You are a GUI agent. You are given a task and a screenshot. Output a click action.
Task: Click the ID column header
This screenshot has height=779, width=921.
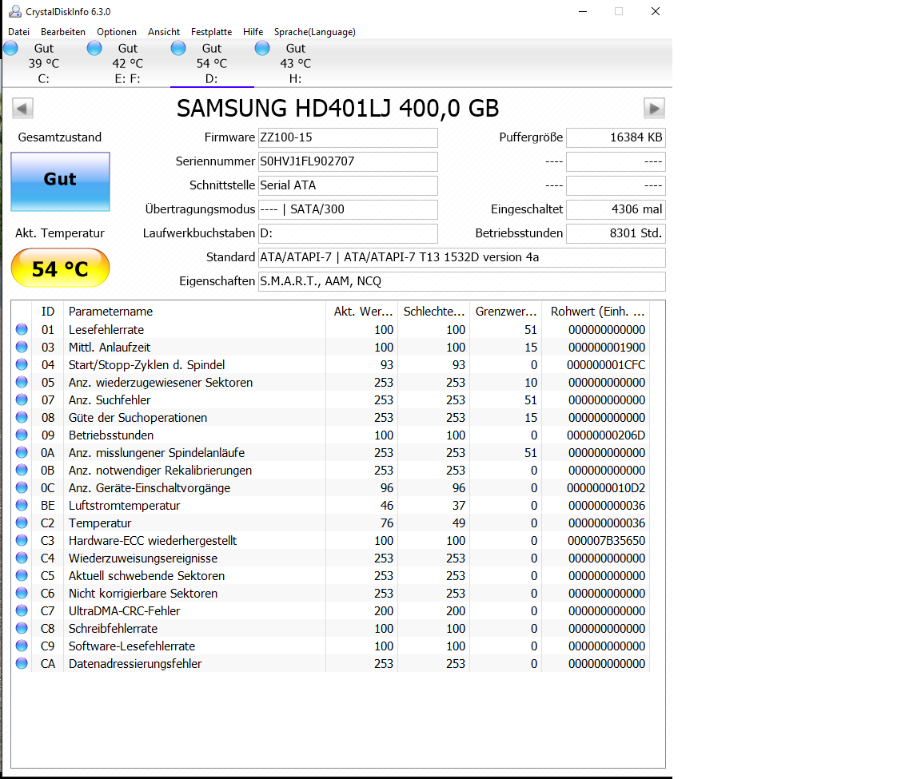pyautogui.click(x=48, y=311)
